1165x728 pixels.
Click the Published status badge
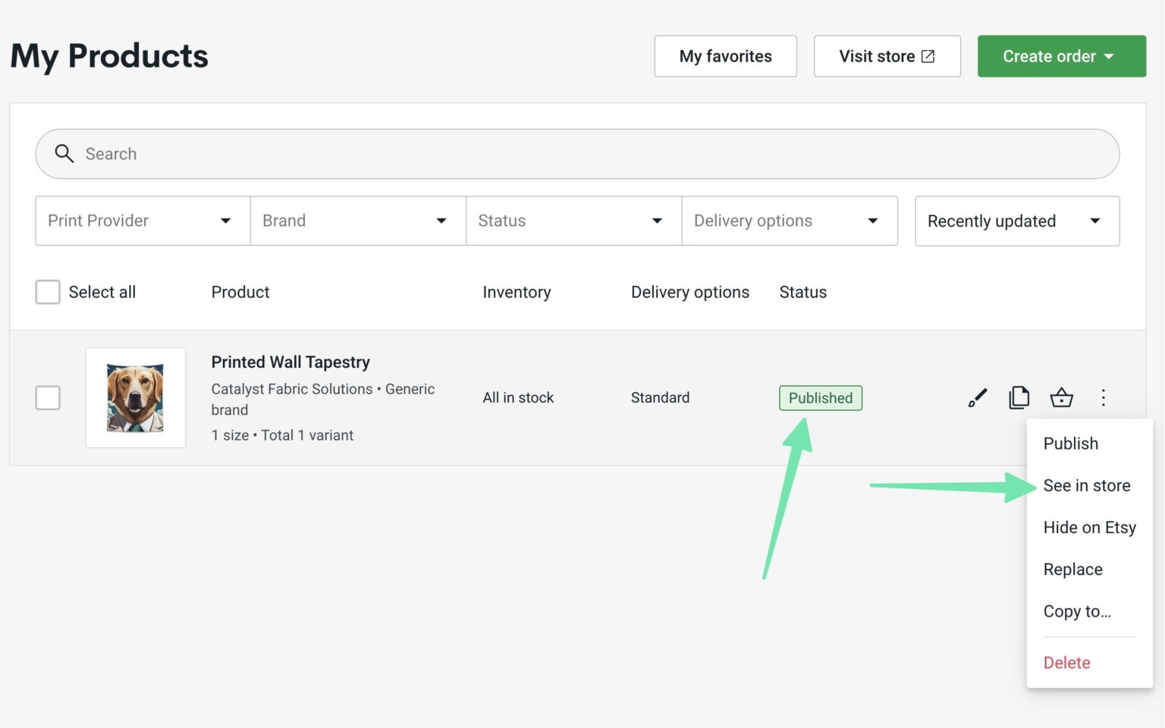point(820,397)
